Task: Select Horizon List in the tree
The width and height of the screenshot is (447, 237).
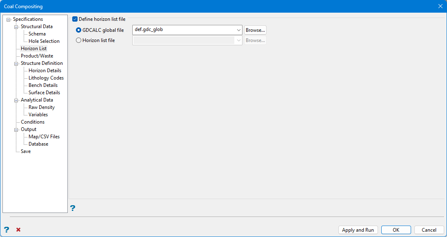Action: click(x=33, y=49)
